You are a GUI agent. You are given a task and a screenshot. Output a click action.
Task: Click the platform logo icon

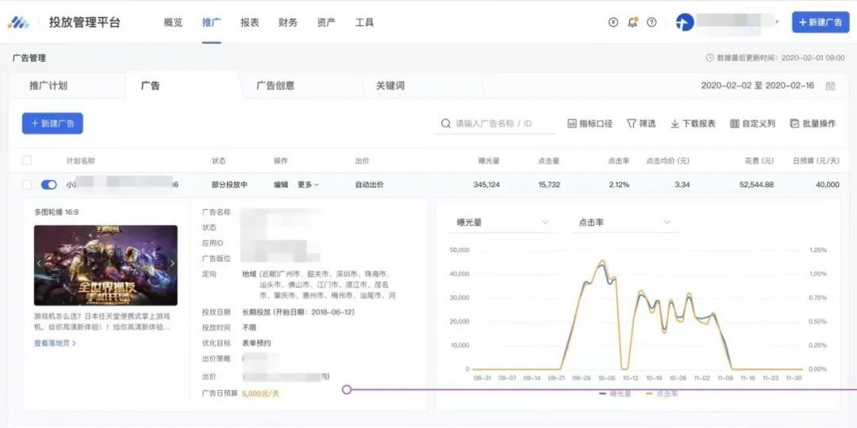(18, 22)
